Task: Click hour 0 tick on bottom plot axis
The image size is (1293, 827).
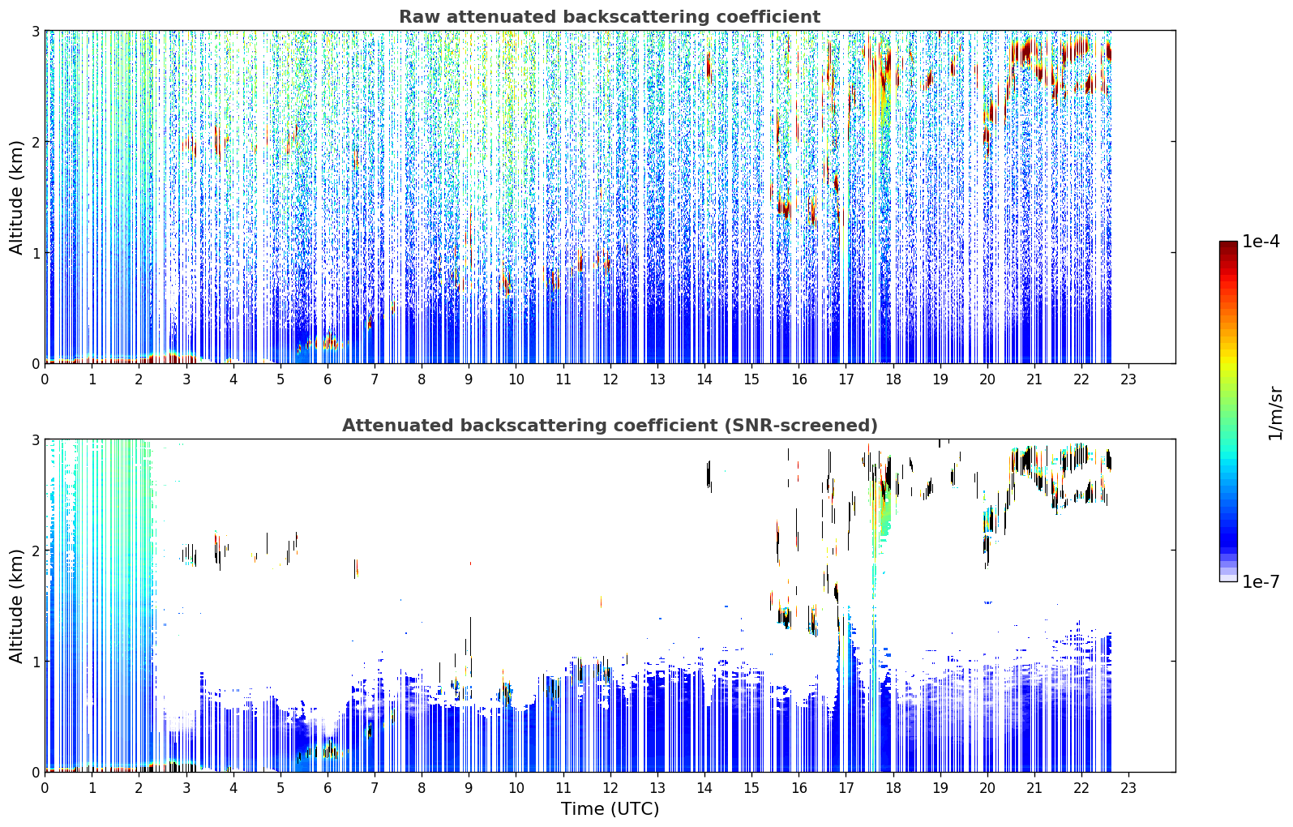Action: (45, 787)
